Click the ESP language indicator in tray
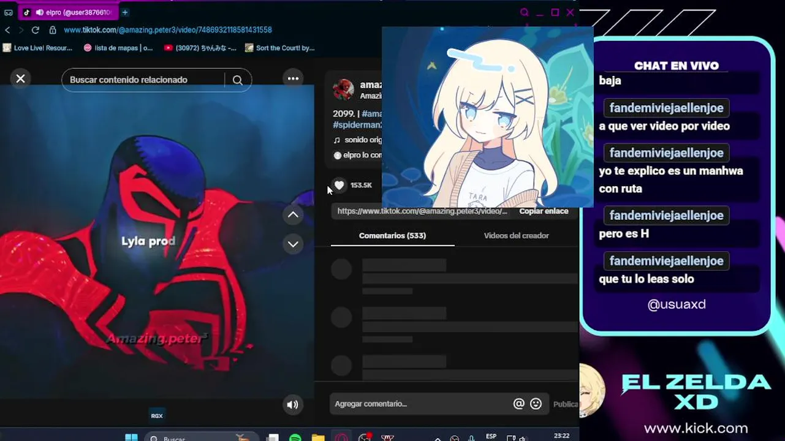 (491, 437)
